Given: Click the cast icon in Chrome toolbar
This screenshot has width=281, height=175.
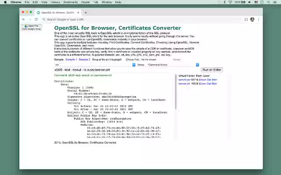Looking at the screenshot, I should pos(246,19).
